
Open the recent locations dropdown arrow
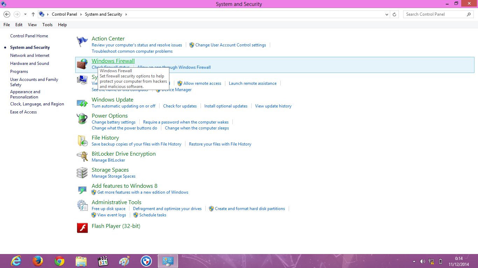[x=25, y=14]
